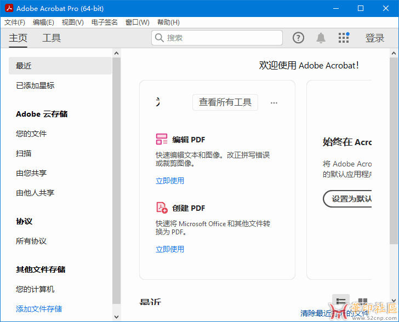Open the 文件(F) menu
Image resolution: width=399 pixels, height=322 pixels.
point(15,22)
